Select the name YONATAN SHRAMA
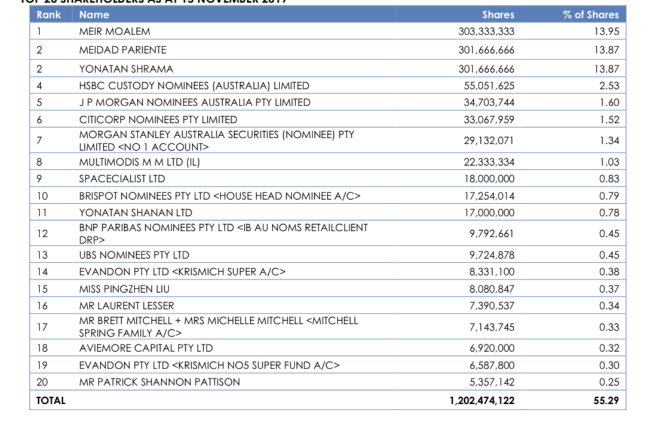Screen dimensions: 672x424 126,69
